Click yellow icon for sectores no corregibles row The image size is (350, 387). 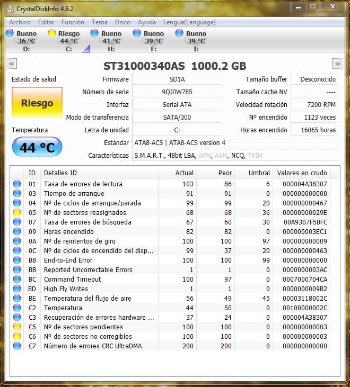coord(17,336)
